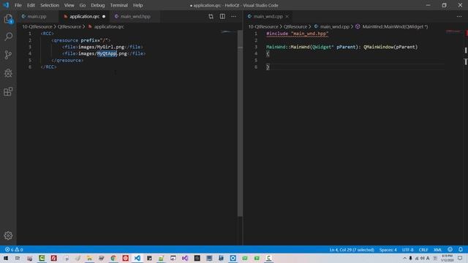Click unsaved dot on application.qrc tab
Screen dimensions: 468x263
104,16
